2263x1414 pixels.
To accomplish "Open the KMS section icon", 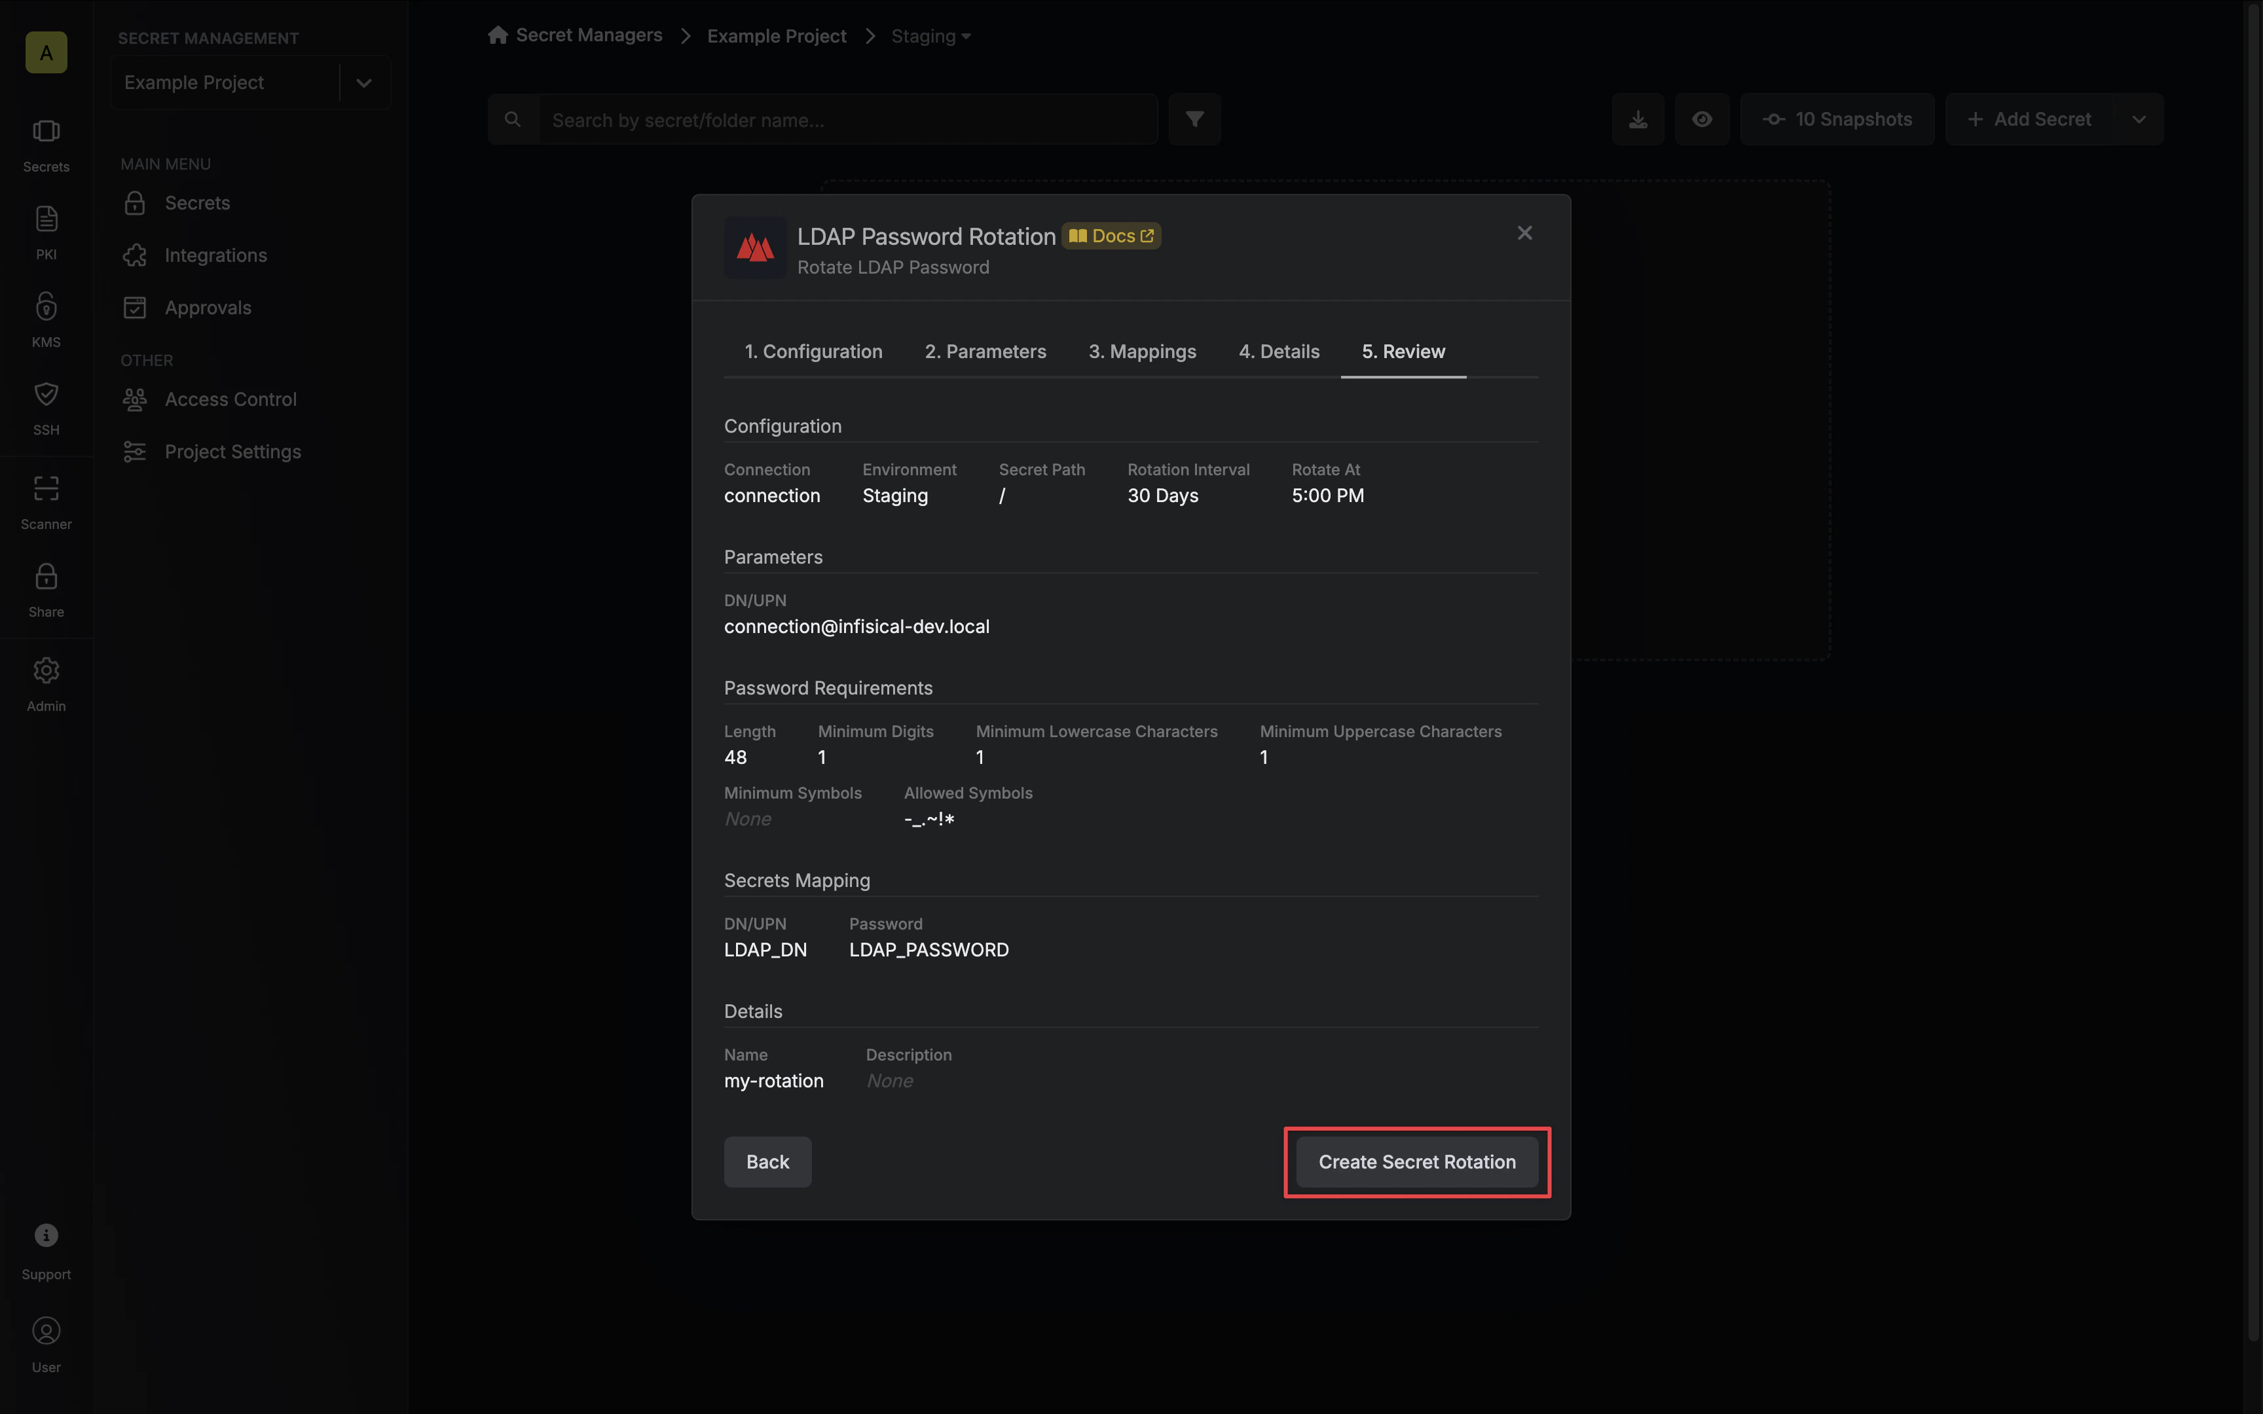I will (x=46, y=306).
